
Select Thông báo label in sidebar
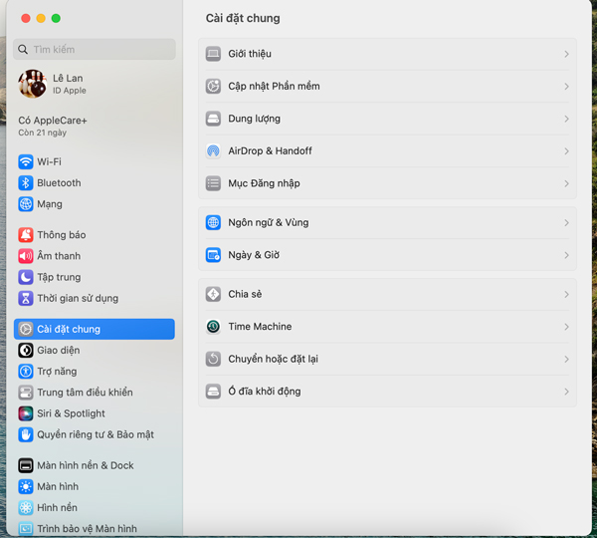[x=62, y=235]
